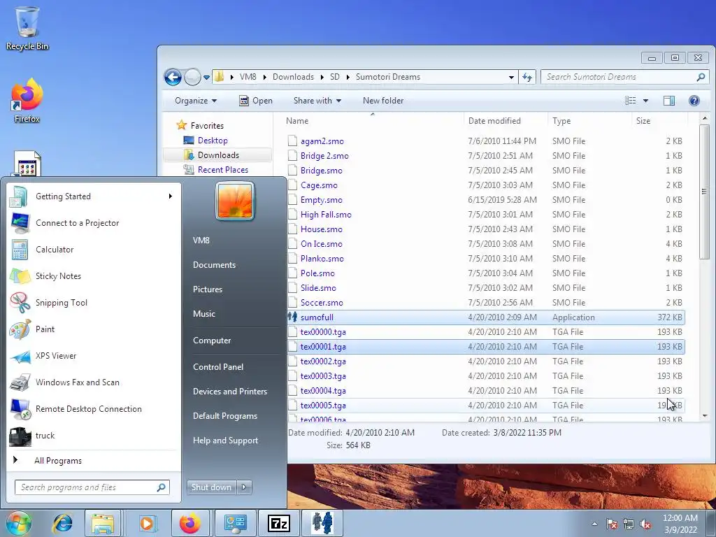Open Default Programs

tap(224, 416)
